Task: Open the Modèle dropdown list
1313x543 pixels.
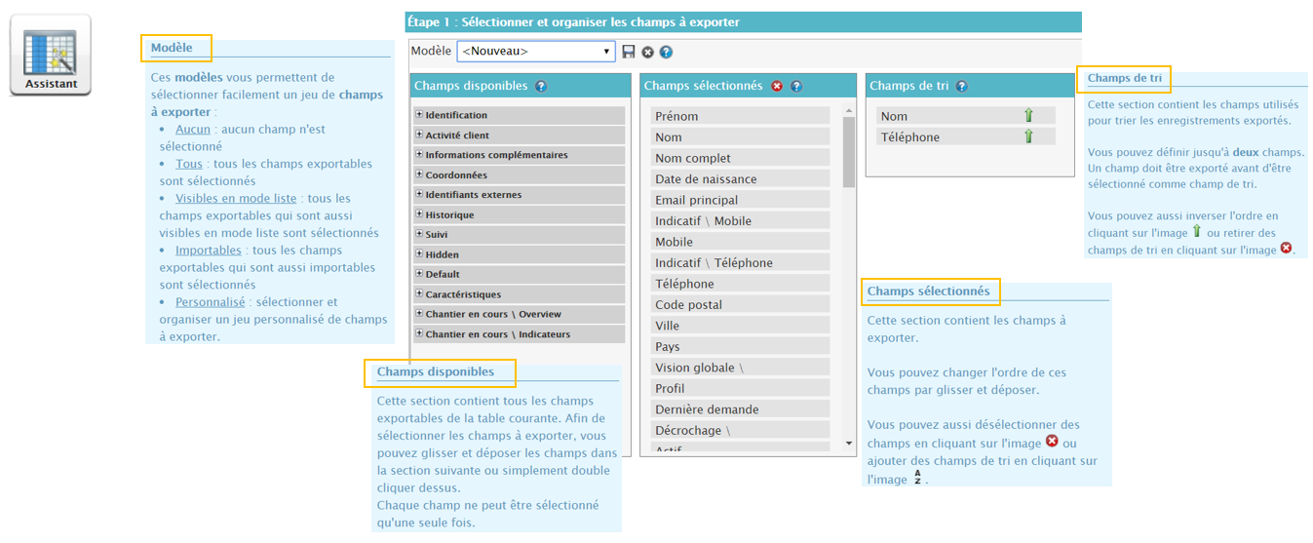Action: pos(536,52)
